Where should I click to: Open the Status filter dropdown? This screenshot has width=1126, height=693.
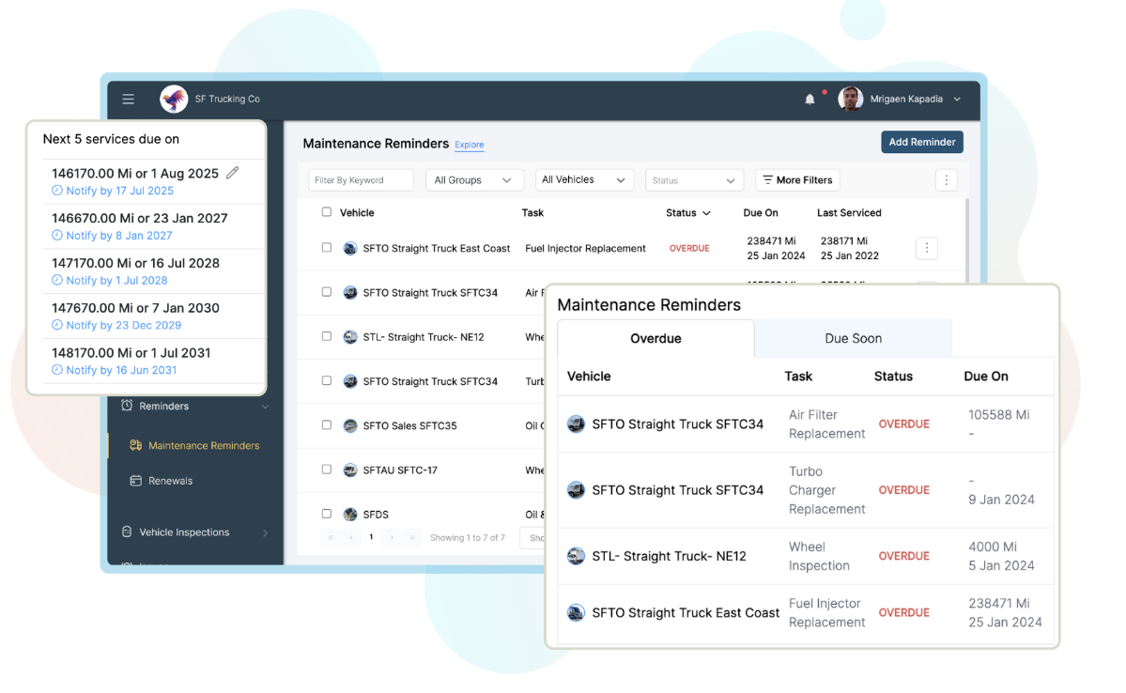point(693,180)
